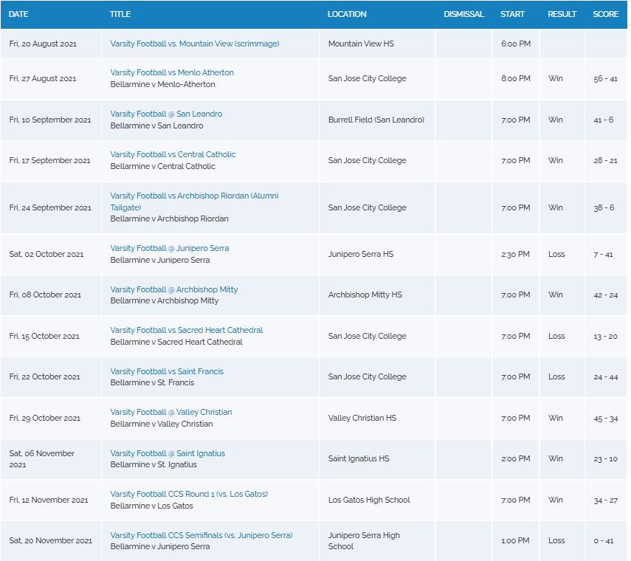Click the score 0 - 41
The image size is (631, 561).
(603, 541)
